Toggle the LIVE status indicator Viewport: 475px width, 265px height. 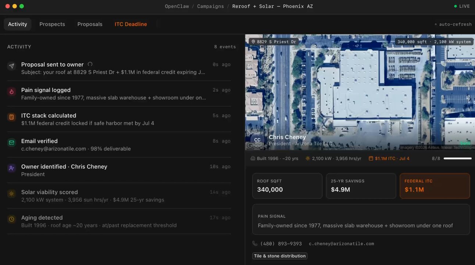(x=462, y=6)
